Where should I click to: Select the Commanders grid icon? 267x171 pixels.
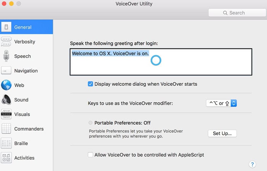(x=6, y=129)
